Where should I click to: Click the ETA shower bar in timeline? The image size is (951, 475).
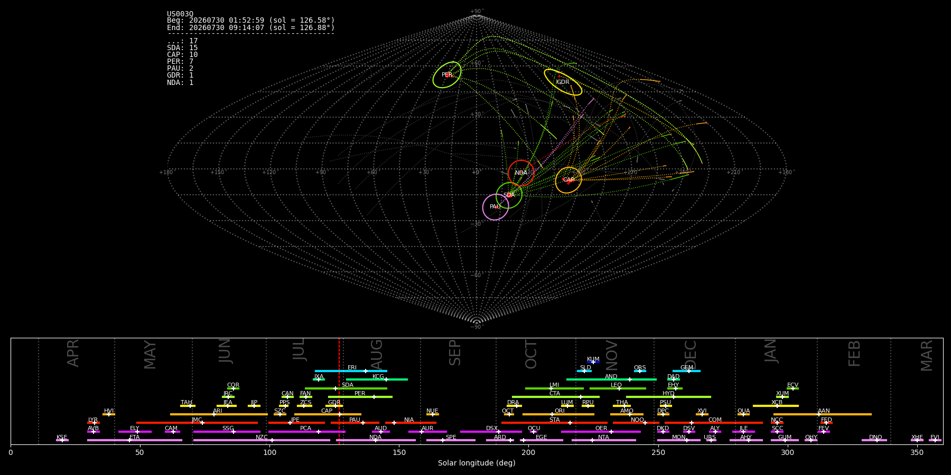click(135, 440)
